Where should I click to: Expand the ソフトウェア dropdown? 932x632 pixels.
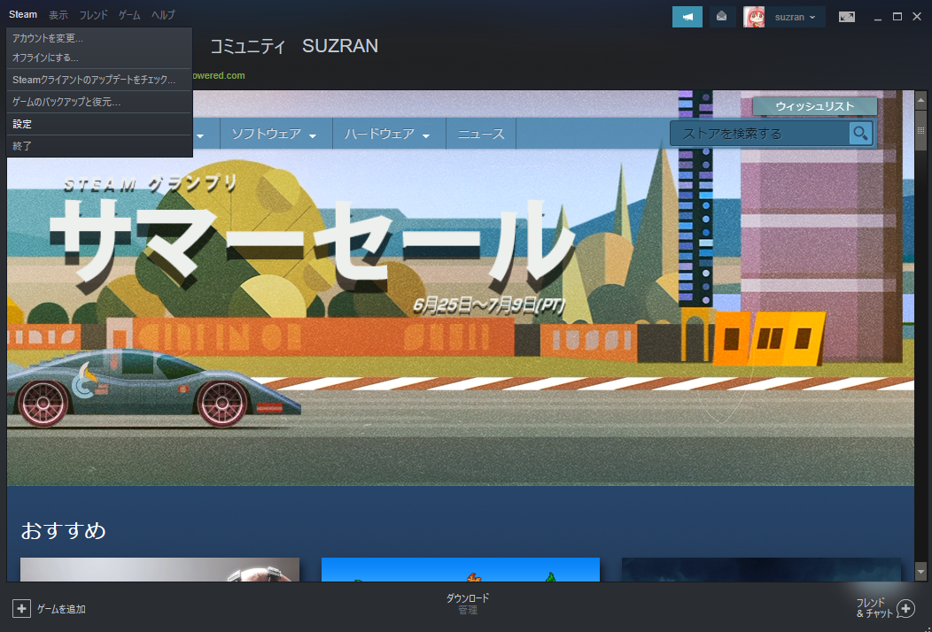[313, 136]
